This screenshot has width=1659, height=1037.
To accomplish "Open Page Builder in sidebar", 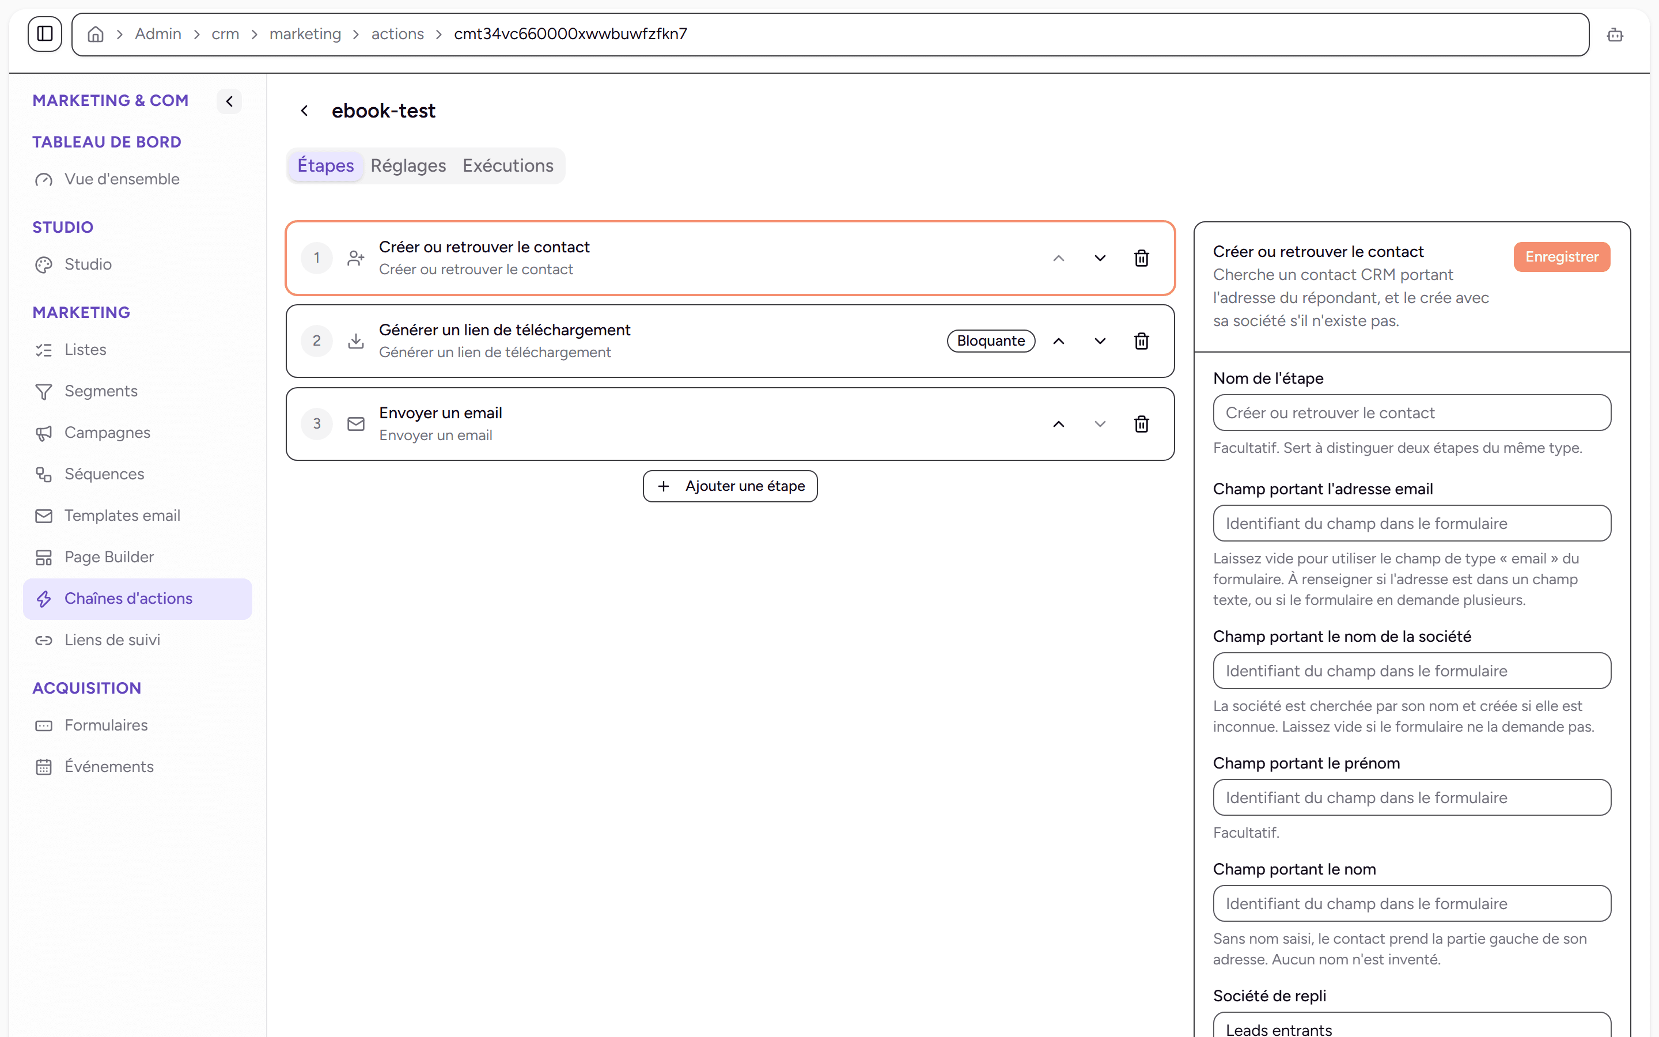I will tap(137, 557).
